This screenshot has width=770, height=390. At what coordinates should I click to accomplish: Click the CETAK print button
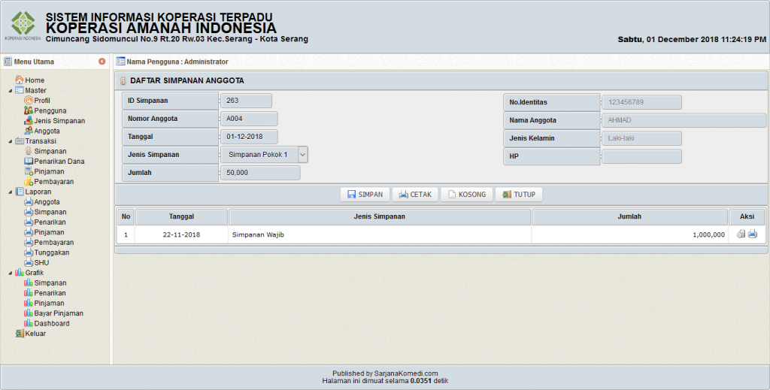[x=415, y=195]
